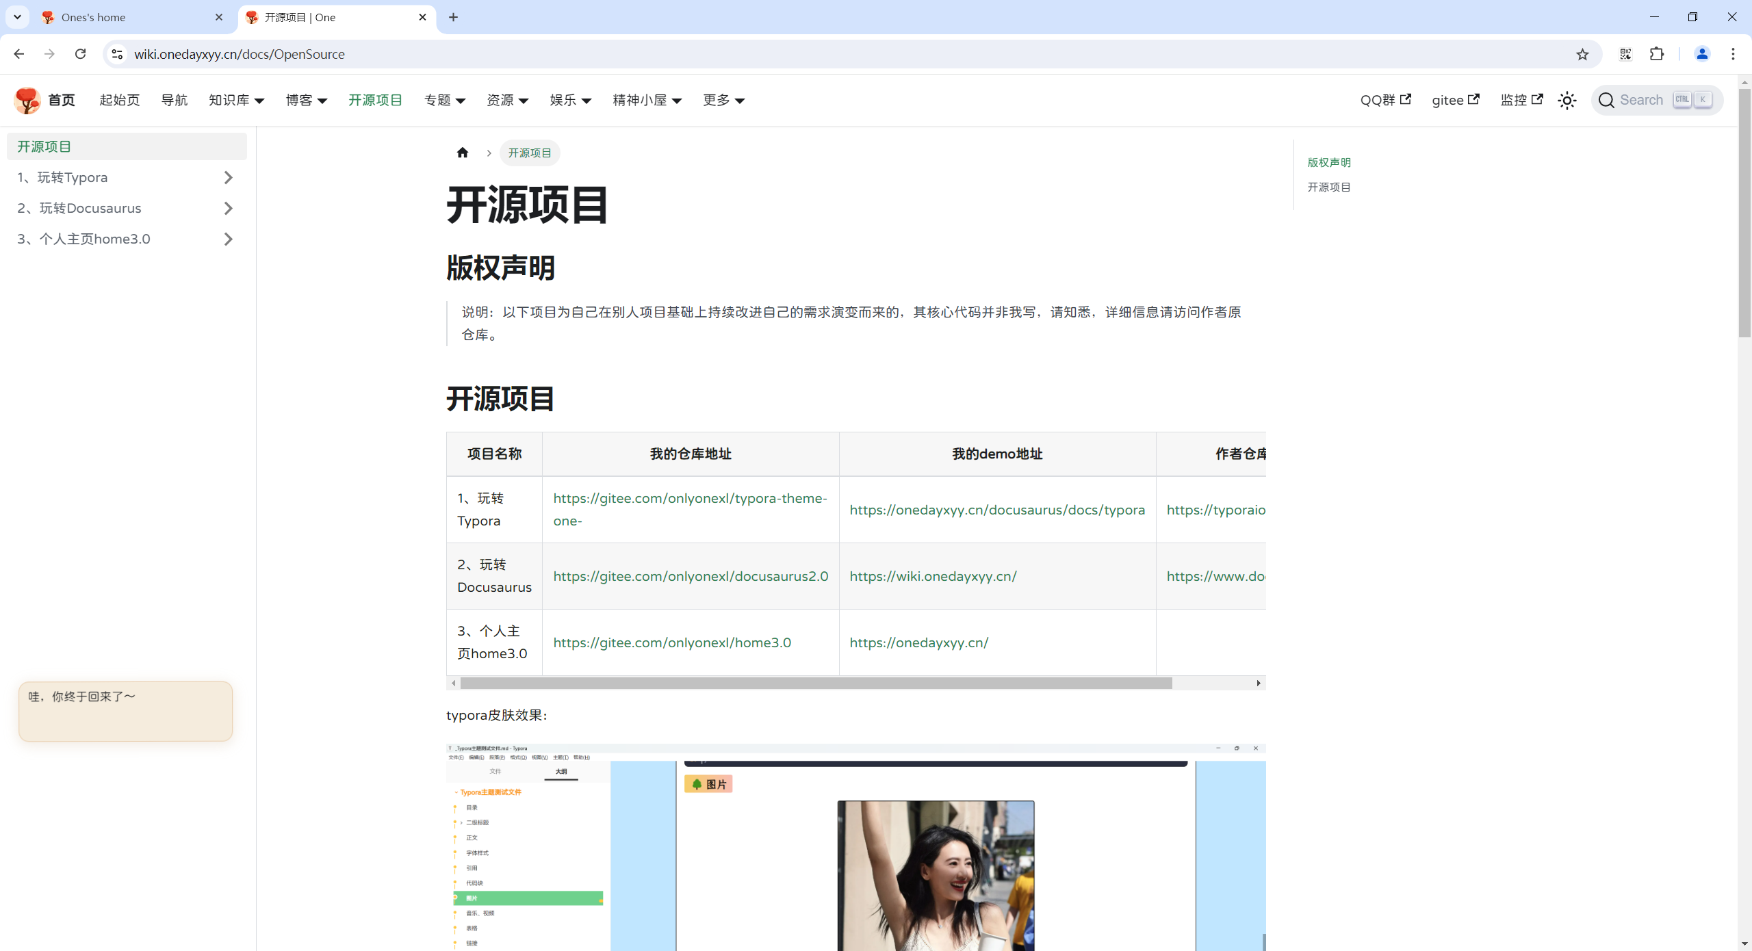Open 导航 in the navbar
The width and height of the screenshot is (1752, 951).
tap(175, 100)
